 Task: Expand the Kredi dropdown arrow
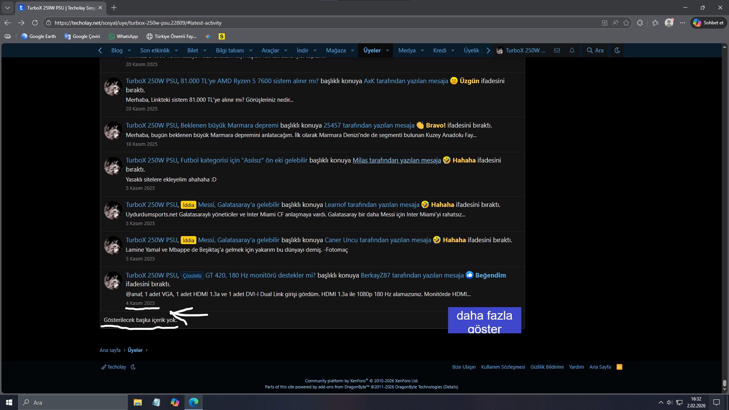point(453,50)
